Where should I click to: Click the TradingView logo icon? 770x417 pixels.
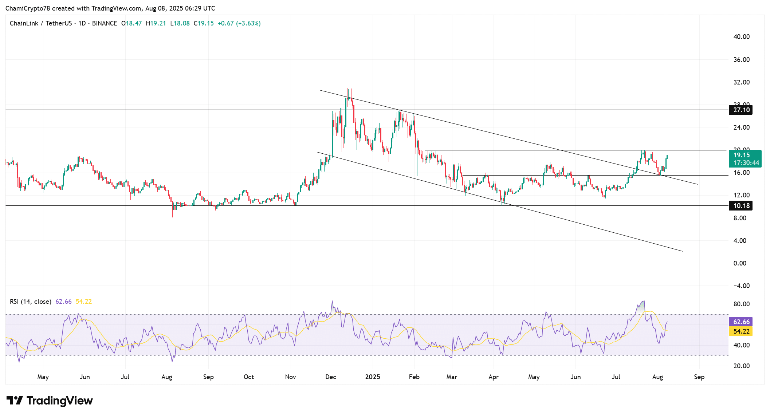click(x=15, y=400)
